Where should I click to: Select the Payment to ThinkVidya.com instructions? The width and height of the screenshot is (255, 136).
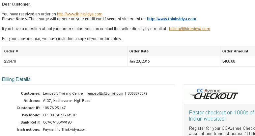(x=65, y=129)
